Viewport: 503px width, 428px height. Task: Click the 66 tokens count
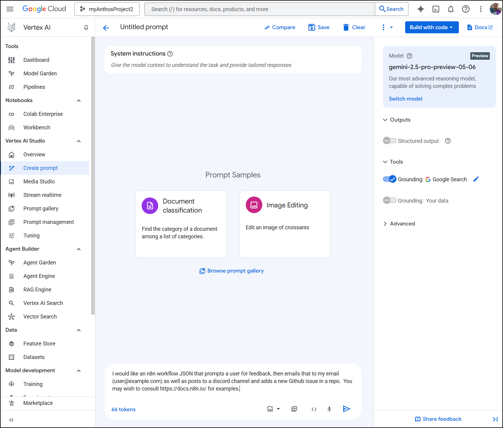click(123, 409)
